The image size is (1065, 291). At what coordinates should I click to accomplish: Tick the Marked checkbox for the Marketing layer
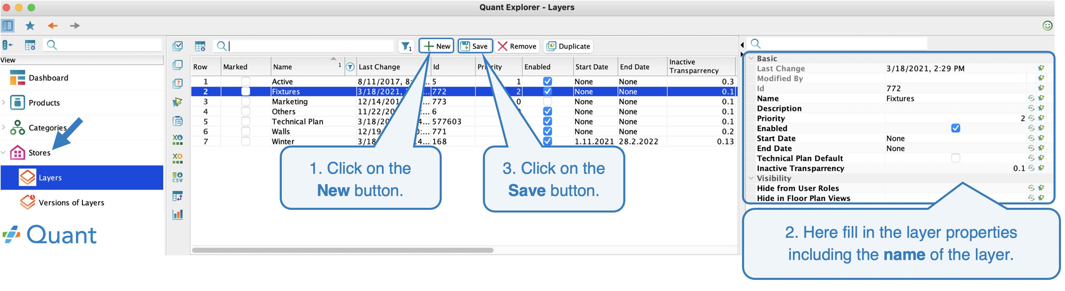(x=246, y=101)
